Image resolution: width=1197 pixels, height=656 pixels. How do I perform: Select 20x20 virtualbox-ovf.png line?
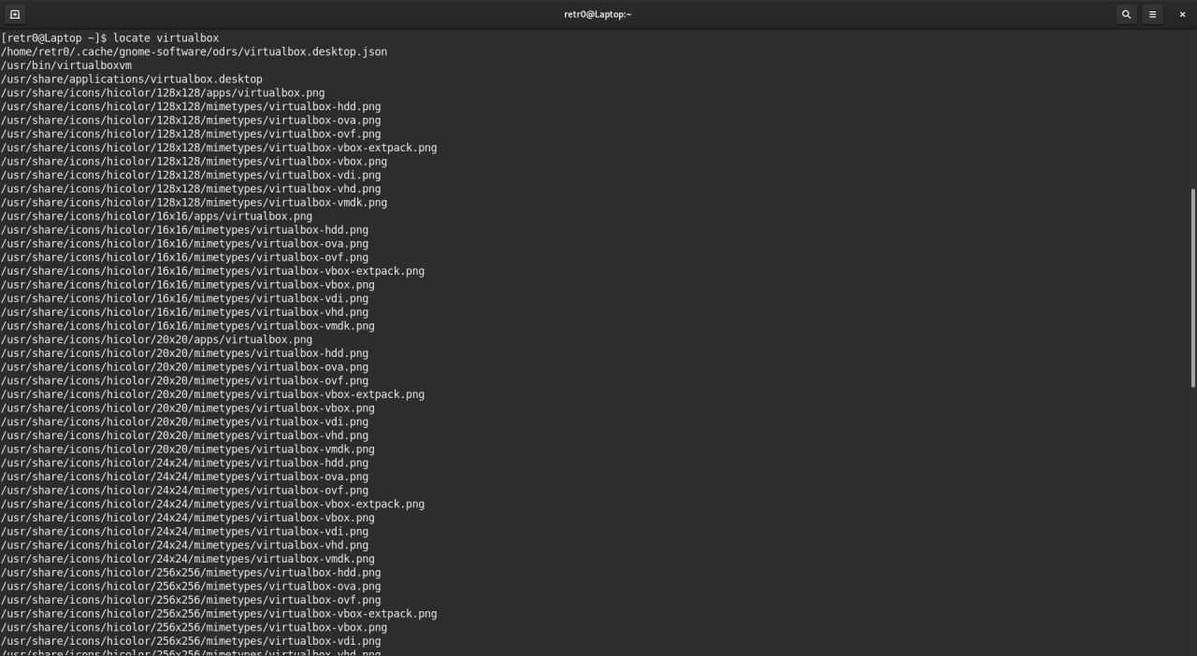[x=184, y=380]
